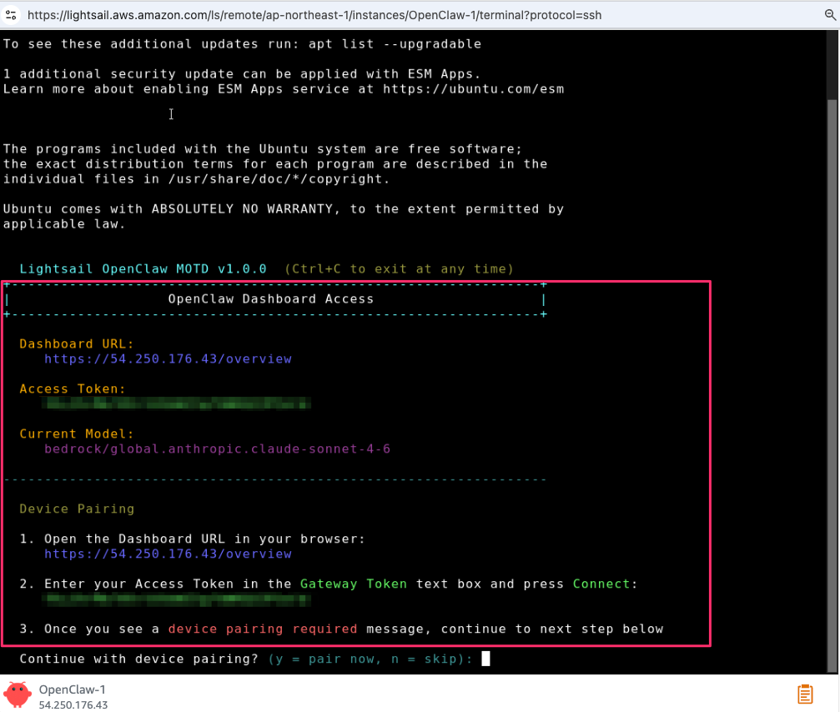Click the Lightsail OpenClaw MOTD v1.0.0 title
This screenshot has height=712, width=840.
143,268
